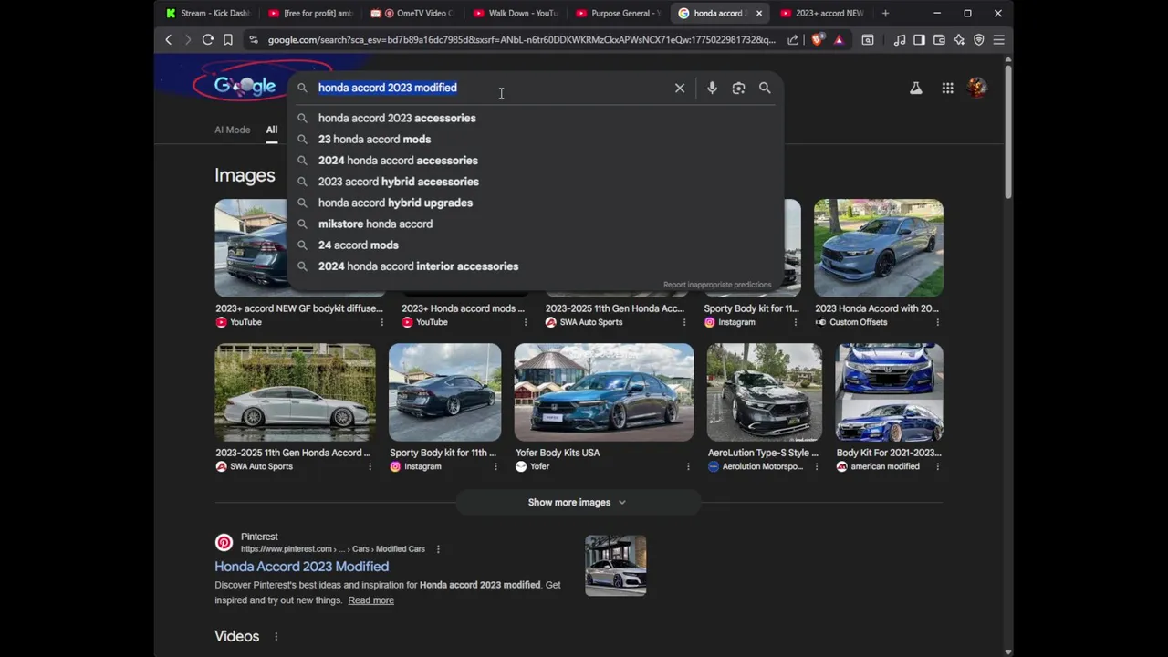Open the Google account profile avatar
The width and height of the screenshot is (1168, 657).
click(x=977, y=88)
